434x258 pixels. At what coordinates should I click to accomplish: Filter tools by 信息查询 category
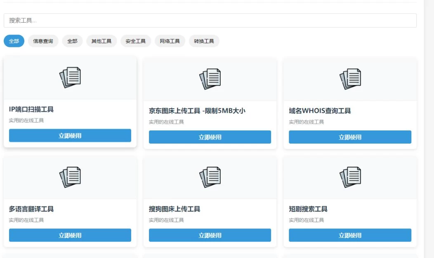click(x=43, y=41)
